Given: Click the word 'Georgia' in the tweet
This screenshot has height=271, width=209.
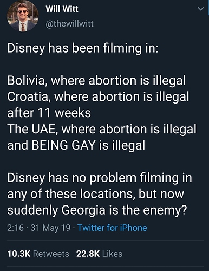Looking at the screenshot, I should 83,210.
